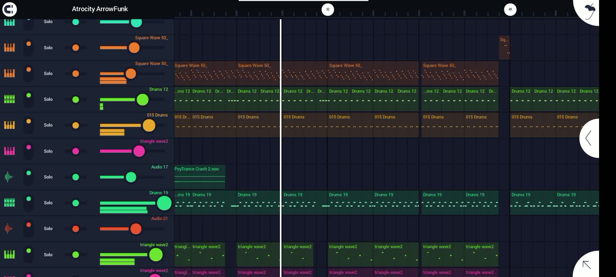Select the truncated ...ms 12 clip at the track start
The height and width of the screenshot is (277, 616).
tap(183, 99)
